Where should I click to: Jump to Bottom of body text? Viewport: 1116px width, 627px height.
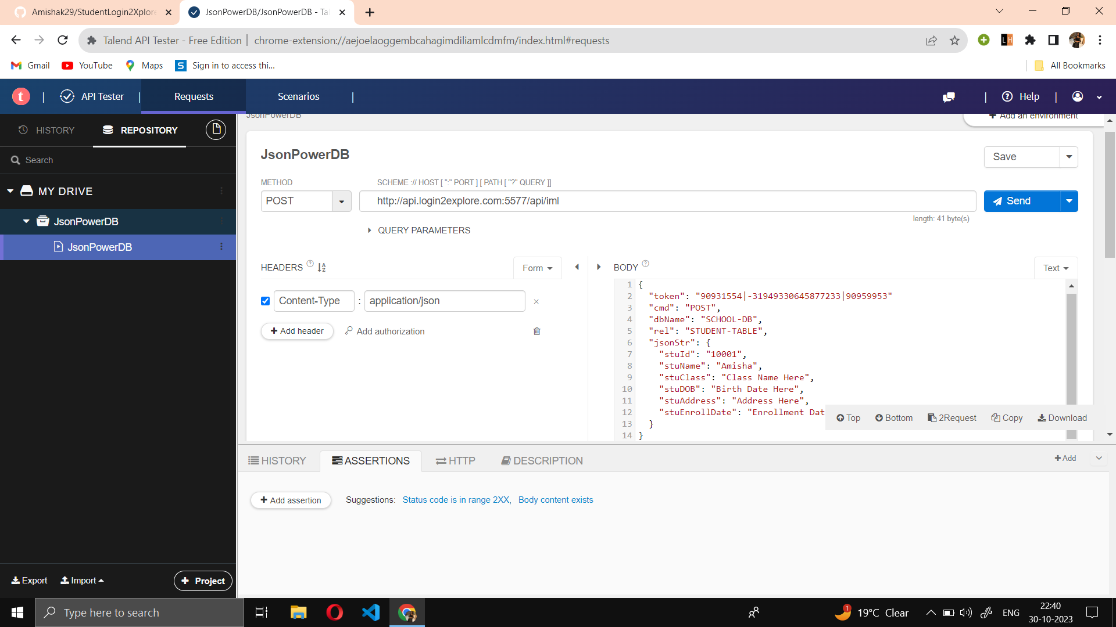[x=893, y=417]
